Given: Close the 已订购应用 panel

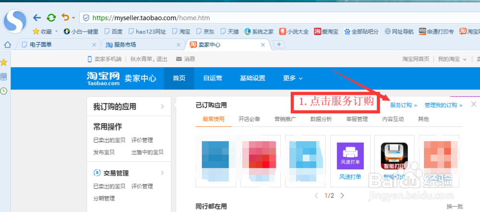Looking at the screenshot, I should click(474, 104).
